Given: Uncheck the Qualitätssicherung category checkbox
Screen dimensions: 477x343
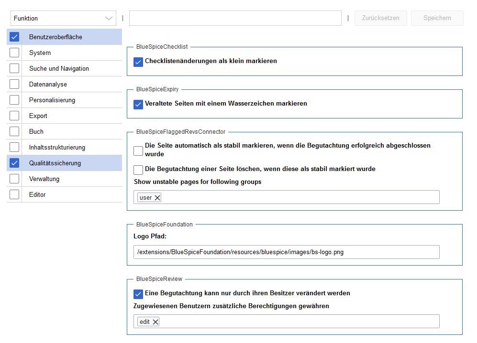Looking at the screenshot, I should click(x=14, y=163).
